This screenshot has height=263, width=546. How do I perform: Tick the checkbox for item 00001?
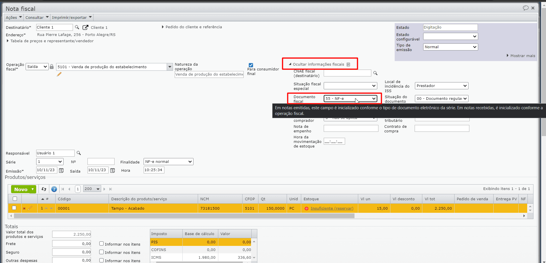(x=14, y=208)
